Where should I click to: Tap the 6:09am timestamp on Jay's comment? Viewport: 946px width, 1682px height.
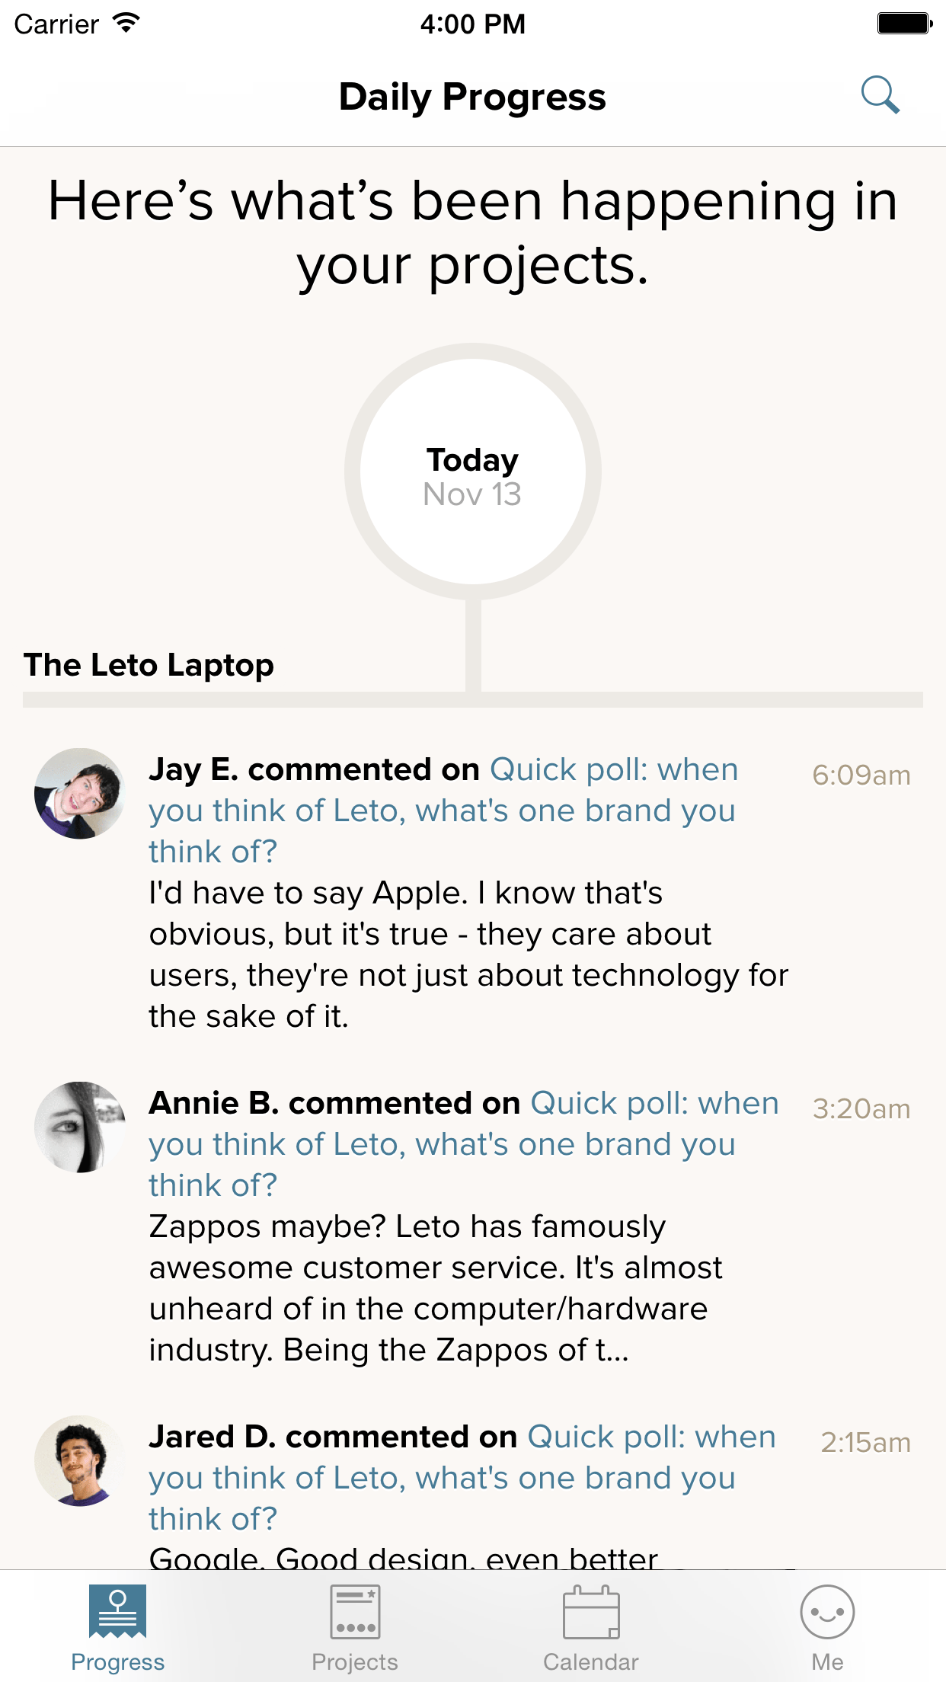point(861,775)
